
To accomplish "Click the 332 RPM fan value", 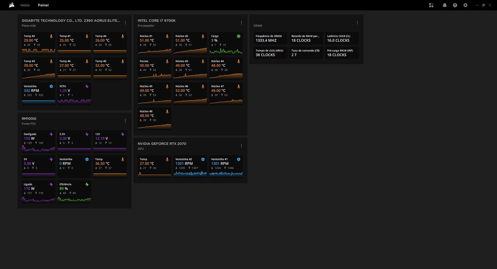I will coord(31,91).
